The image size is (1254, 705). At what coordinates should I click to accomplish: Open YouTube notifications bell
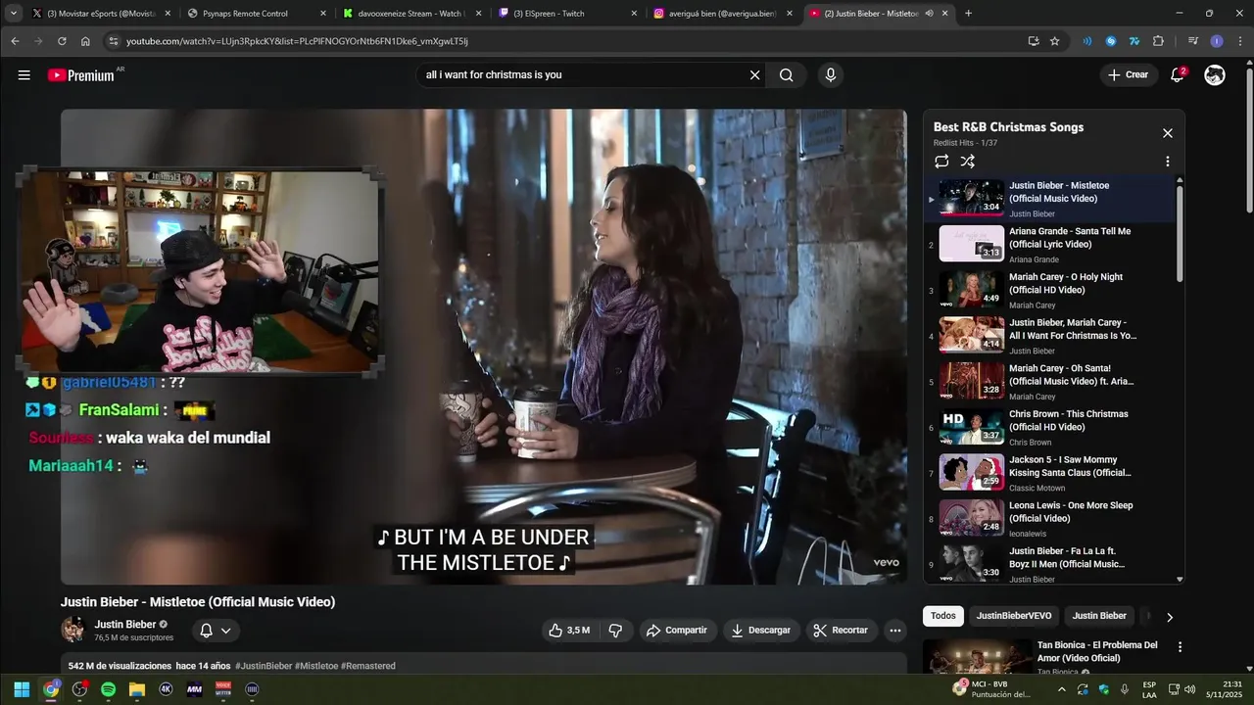point(1178,75)
